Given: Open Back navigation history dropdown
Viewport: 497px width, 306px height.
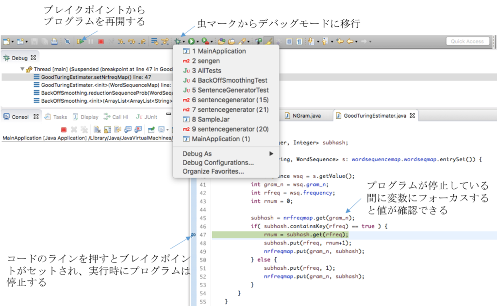Looking at the screenshot, I should [356, 42].
